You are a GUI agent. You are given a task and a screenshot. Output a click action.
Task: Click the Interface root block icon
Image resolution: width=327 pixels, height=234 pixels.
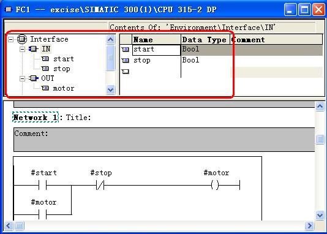22,39
